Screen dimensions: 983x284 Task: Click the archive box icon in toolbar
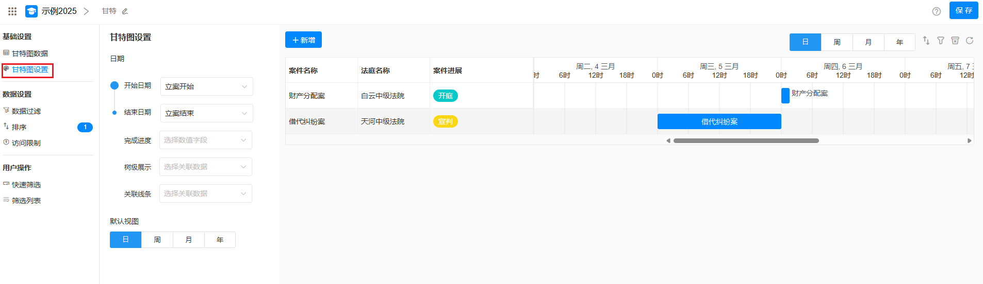coord(955,41)
